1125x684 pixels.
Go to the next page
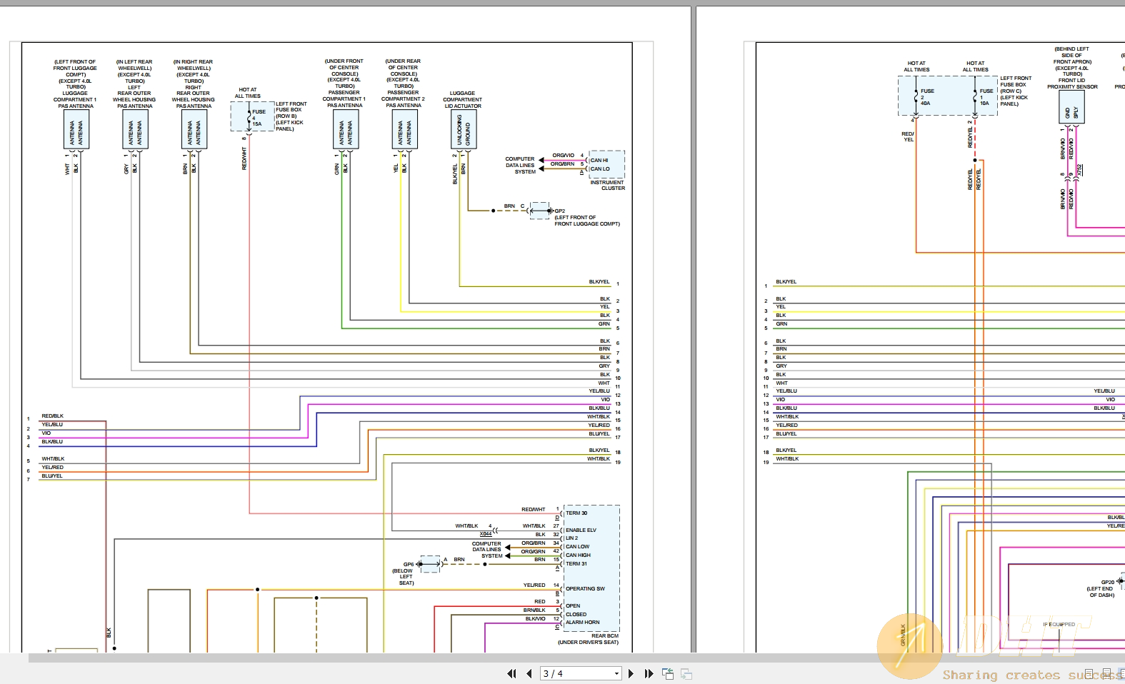point(631,673)
